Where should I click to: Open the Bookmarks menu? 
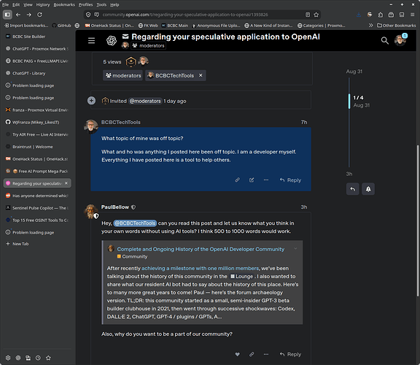click(x=64, y=4)
